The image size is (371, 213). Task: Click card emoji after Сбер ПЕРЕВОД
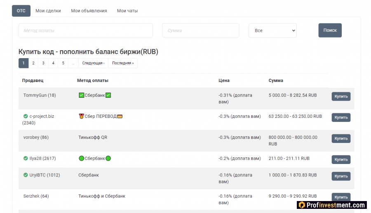point(120,116)
